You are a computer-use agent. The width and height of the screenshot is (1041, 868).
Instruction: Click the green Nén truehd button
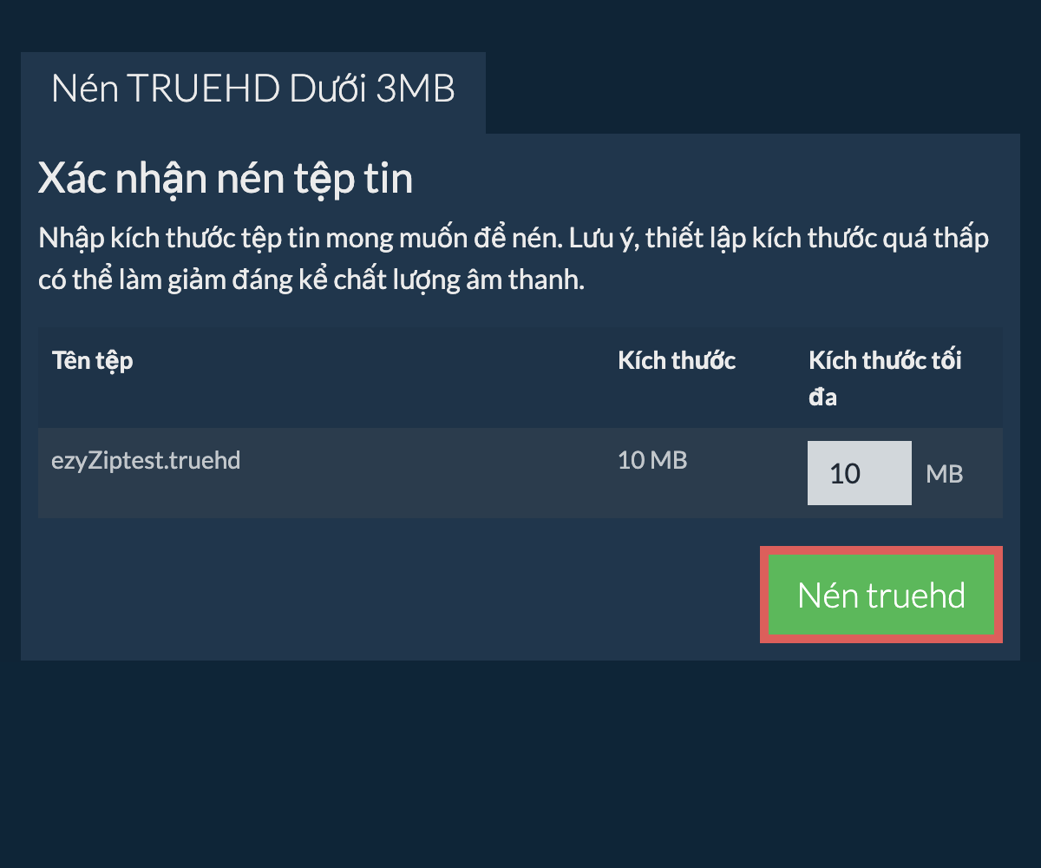[881, 595]
